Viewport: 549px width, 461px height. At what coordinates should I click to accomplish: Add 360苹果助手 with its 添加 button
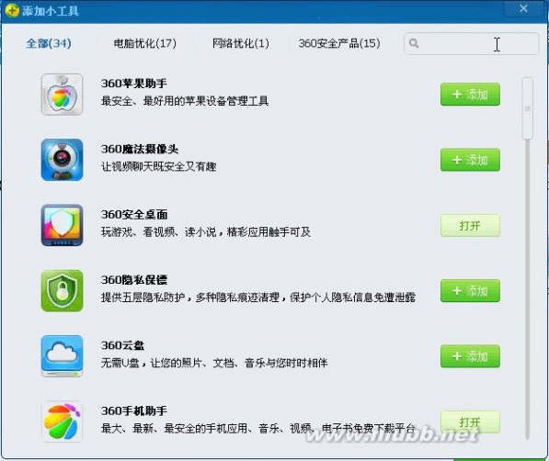(470, 95)
